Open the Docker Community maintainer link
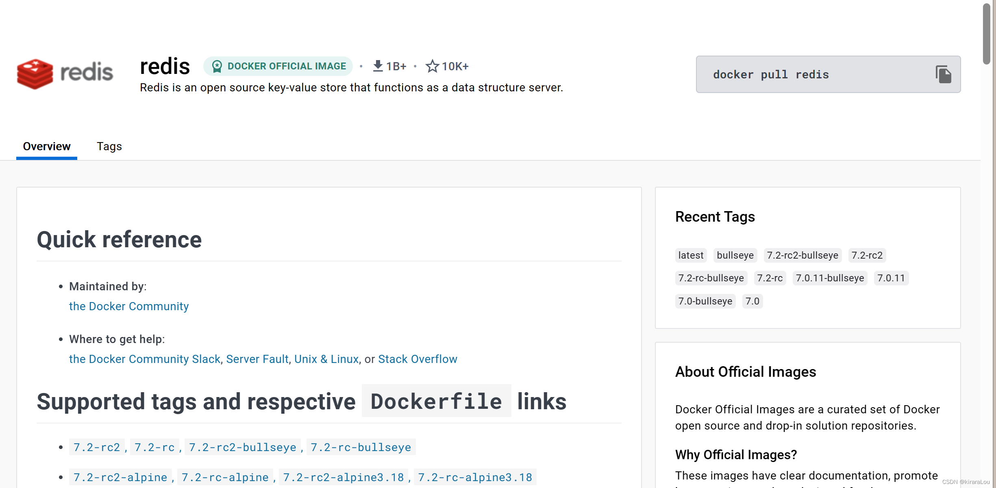Image resolution: width=996 pixels, height=488 pixels. 129,306
